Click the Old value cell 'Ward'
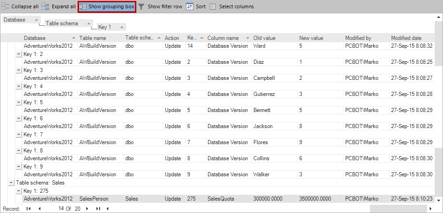 pos(275,46)
